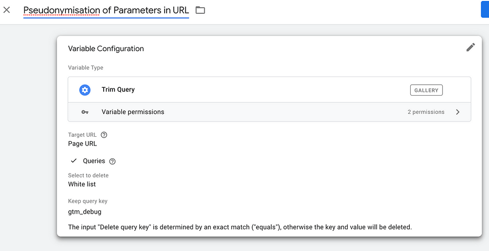The width and height of the screenshot is (489, 251).
Task: Rename the Pseudonymisation of Parameters in URL title
Action: click(106, 11)
